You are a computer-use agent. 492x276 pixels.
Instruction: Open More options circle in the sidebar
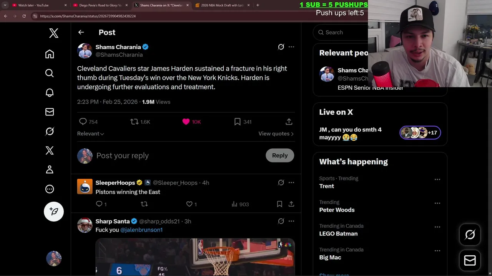click(50, 189)
